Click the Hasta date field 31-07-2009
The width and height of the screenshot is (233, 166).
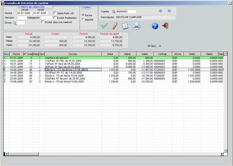tap(41, 13)
